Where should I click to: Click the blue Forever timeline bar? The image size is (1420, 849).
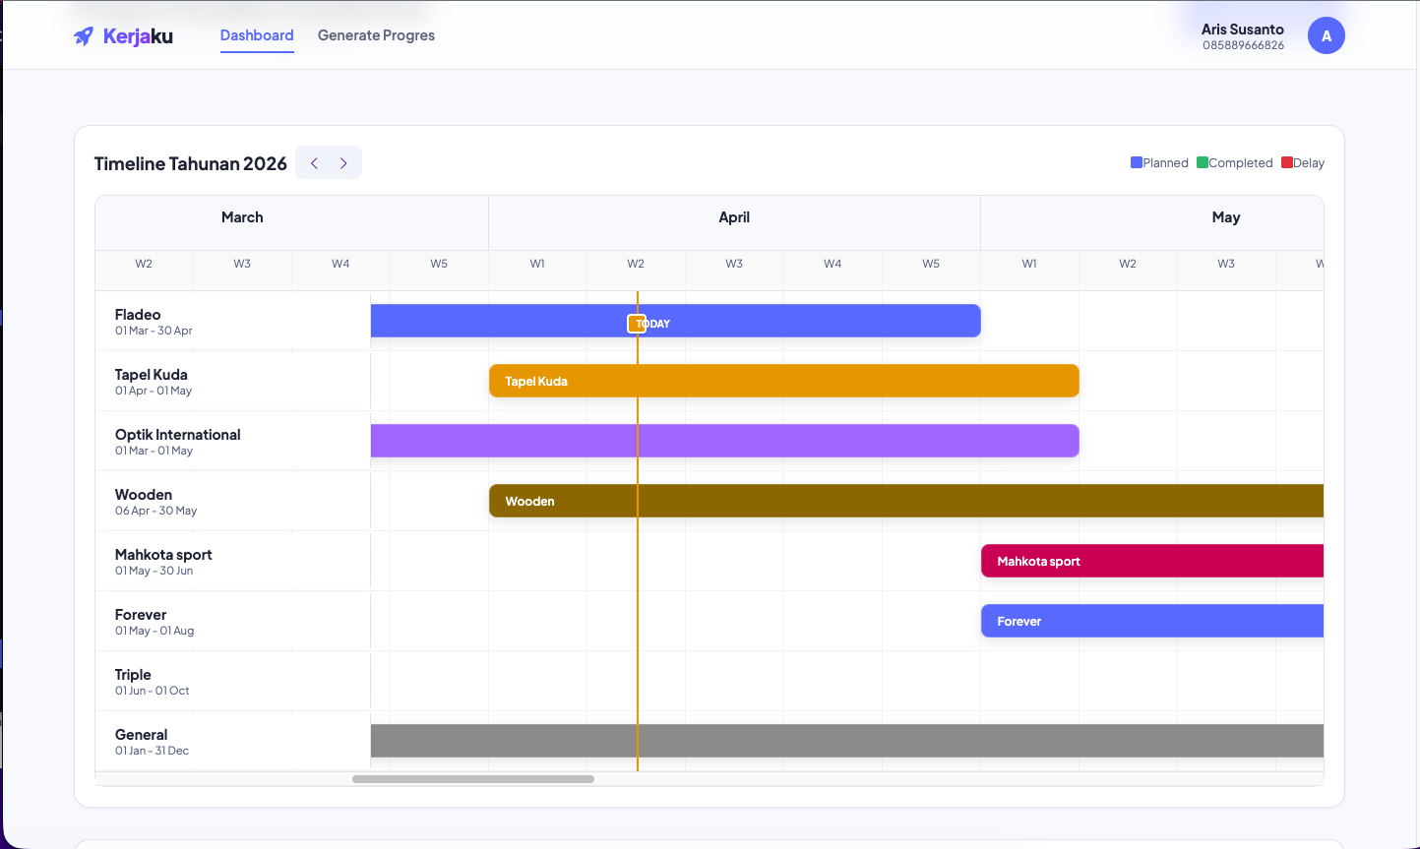click(x=1151, y=621)
